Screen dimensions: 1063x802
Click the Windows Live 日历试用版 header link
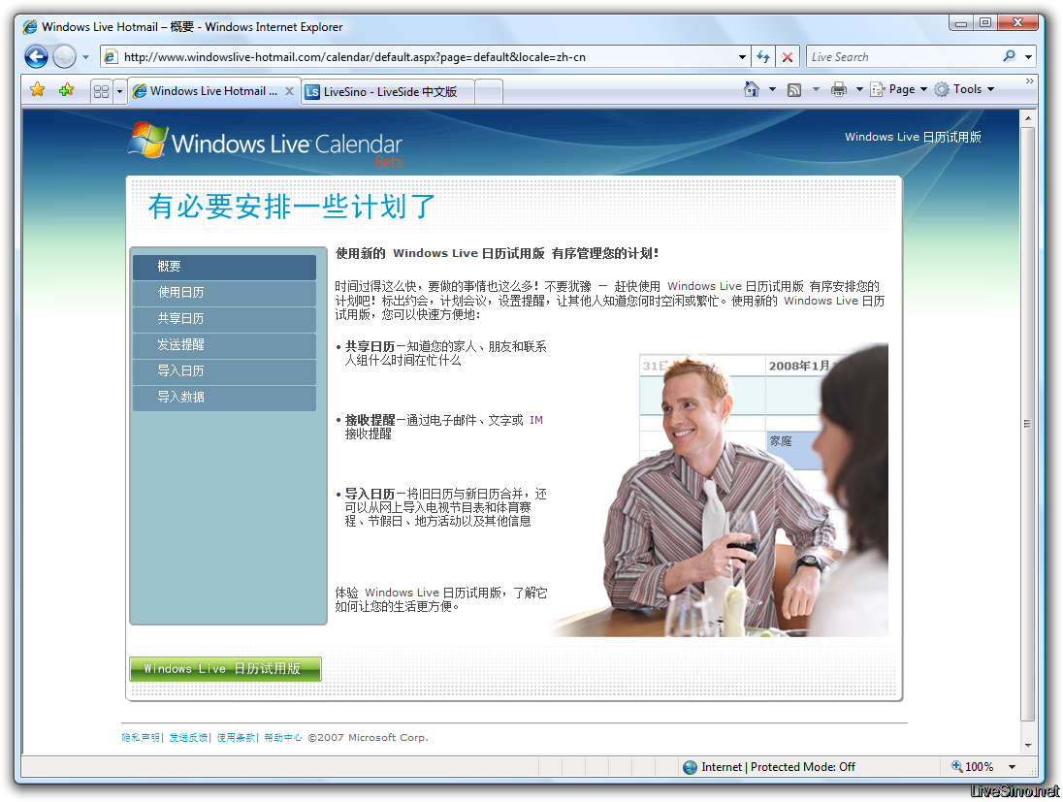[913, 137]
